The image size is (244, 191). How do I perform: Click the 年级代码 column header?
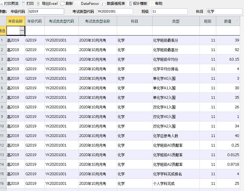pyautogui.click(x=35, y=21)
